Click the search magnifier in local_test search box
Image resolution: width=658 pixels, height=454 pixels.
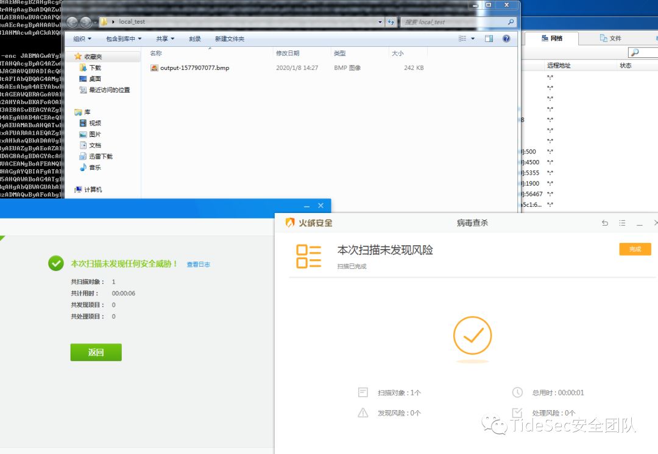511,22
